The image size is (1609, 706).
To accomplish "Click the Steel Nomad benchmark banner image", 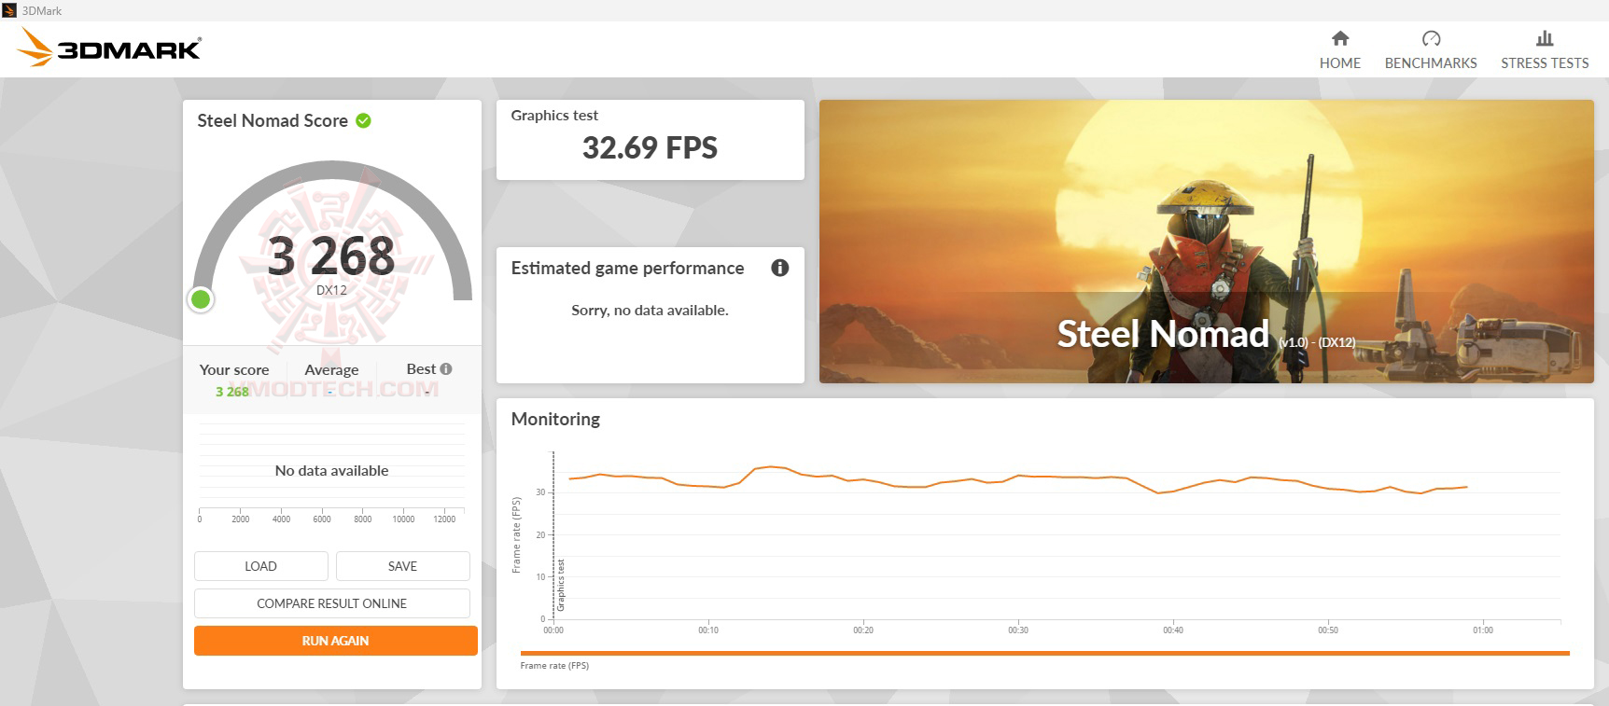I will (1206, 242).
